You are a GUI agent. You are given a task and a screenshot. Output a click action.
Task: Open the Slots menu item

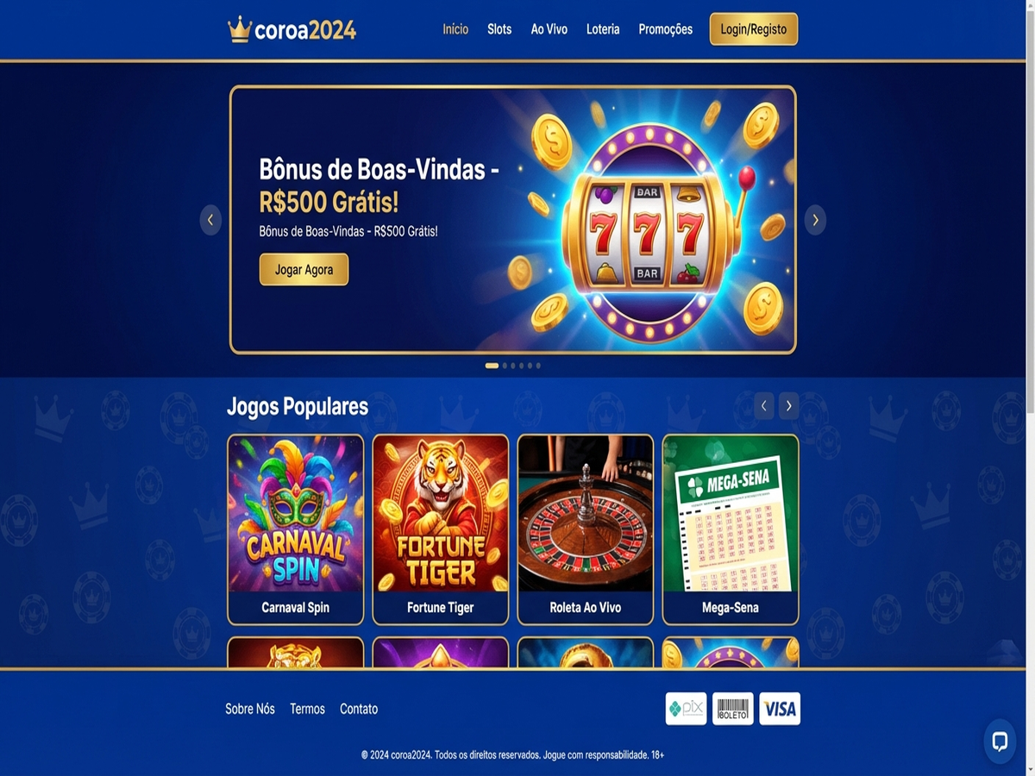499,29
